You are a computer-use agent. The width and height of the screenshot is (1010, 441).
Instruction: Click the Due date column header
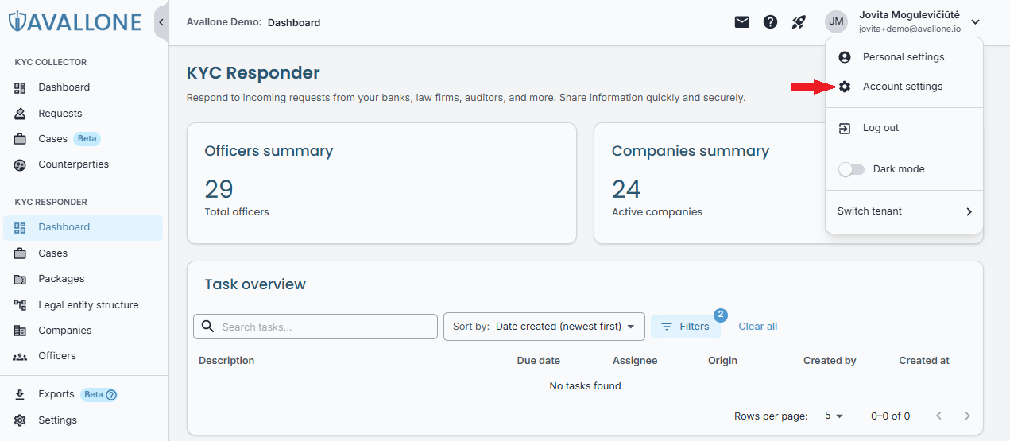coord(539,361)
